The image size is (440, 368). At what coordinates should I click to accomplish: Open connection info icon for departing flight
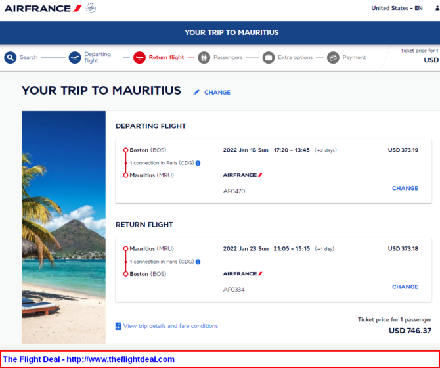tap(198, 163)
